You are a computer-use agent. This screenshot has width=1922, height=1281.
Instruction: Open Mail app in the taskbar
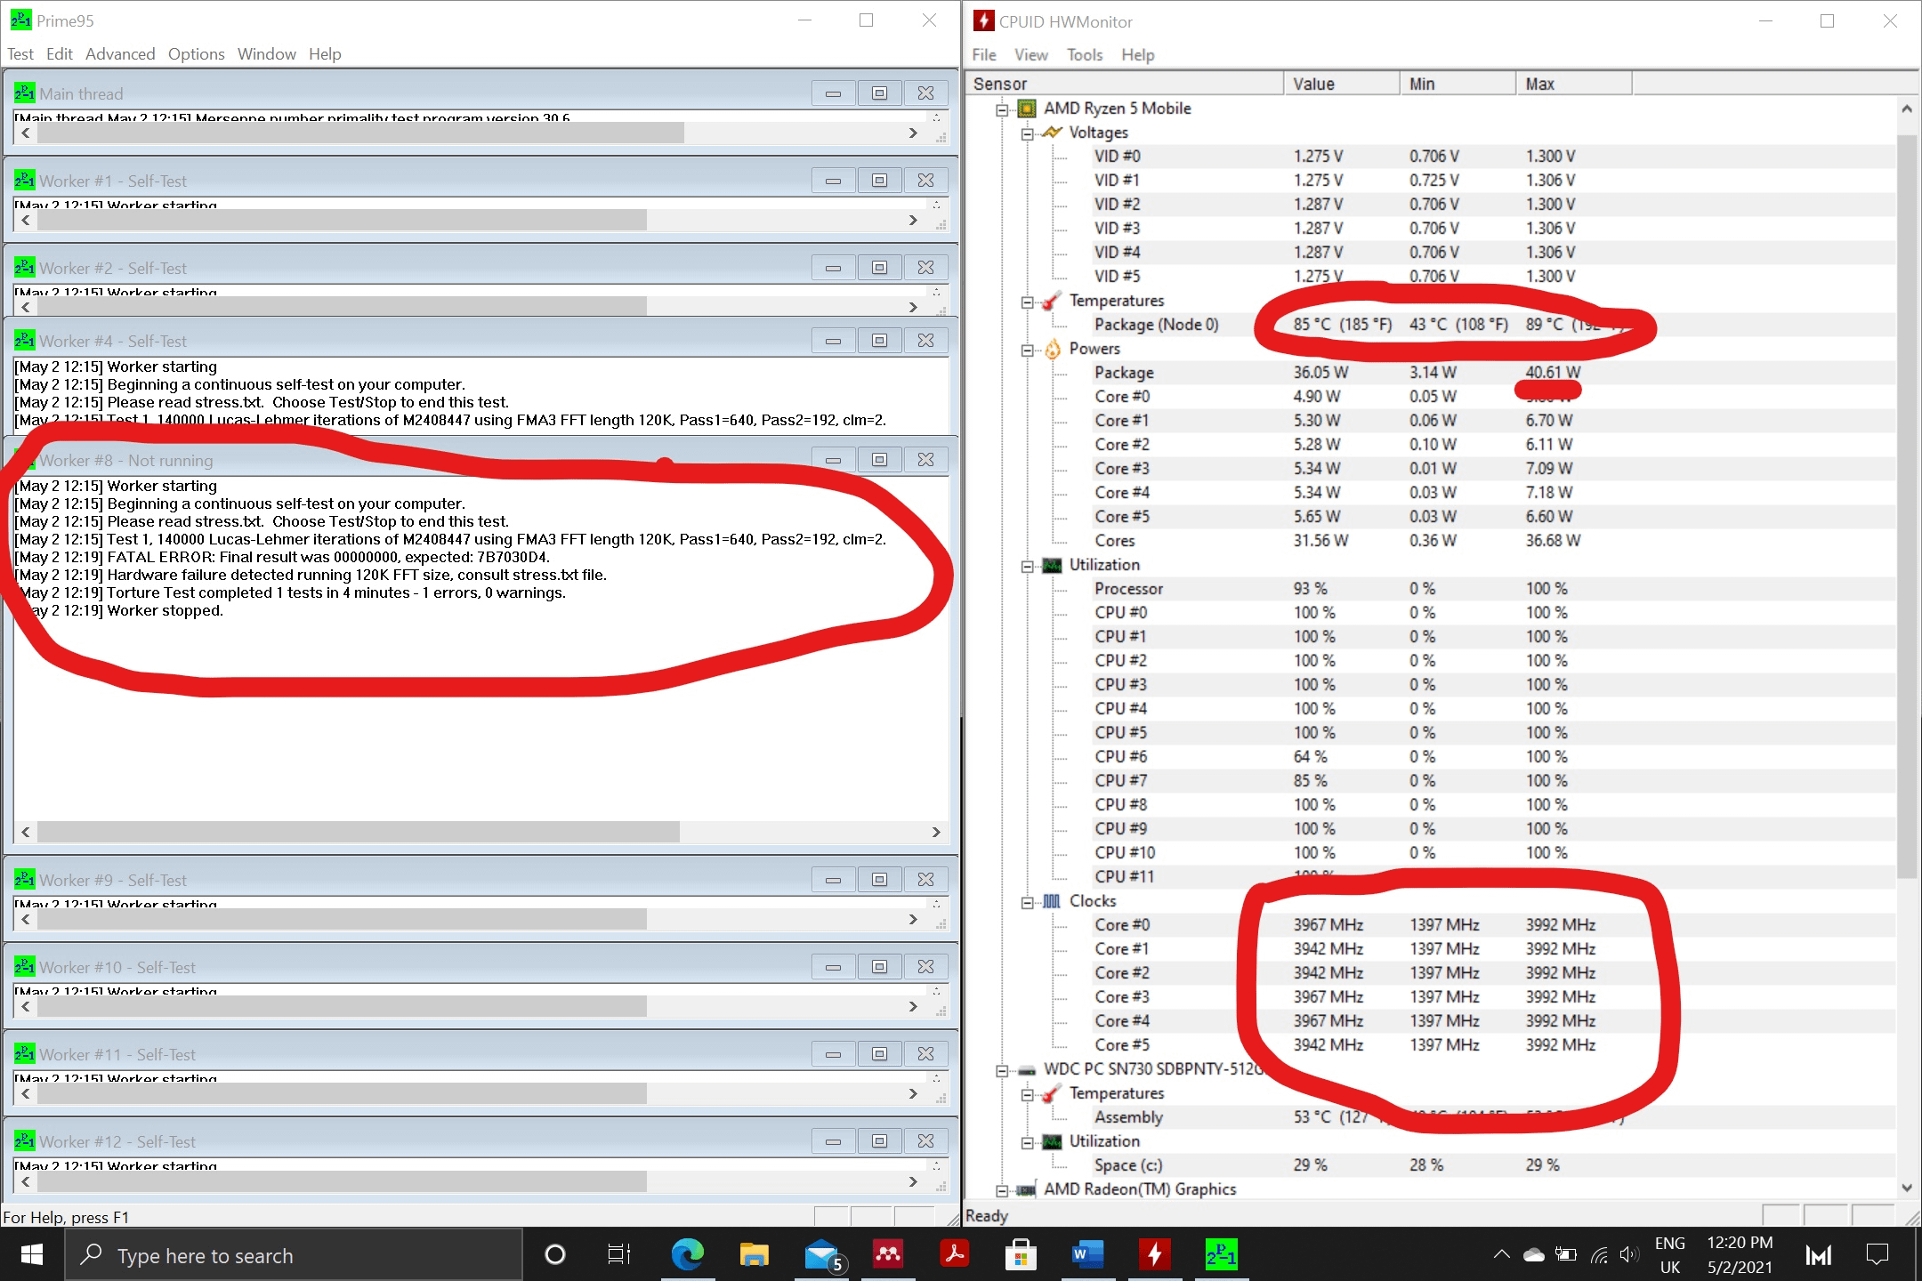click(820, 1254)
